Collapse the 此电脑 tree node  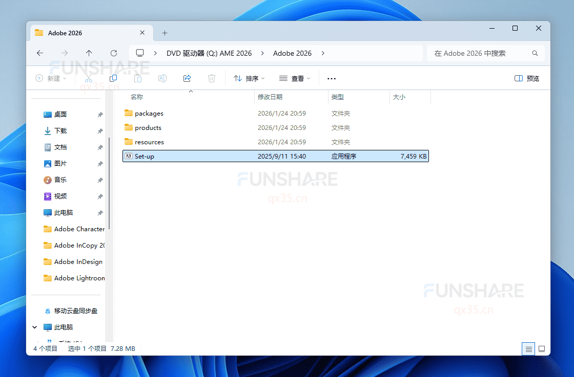tap(35, 327)
